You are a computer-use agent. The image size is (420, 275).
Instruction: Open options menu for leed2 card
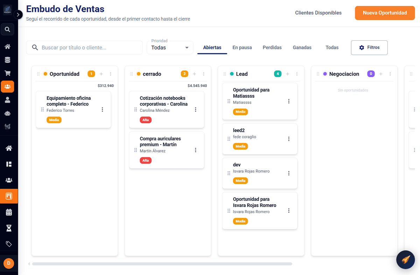[289, 139]
